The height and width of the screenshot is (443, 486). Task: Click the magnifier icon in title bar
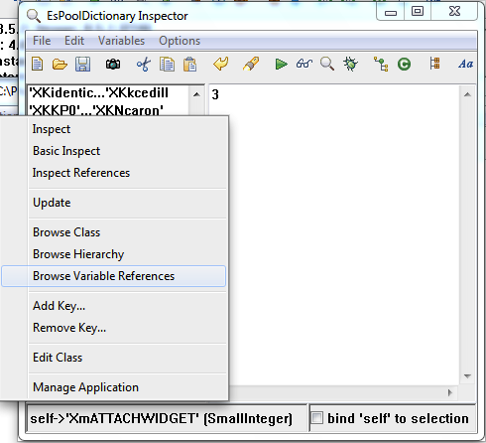pyautogui.click(x=34, y=16)
